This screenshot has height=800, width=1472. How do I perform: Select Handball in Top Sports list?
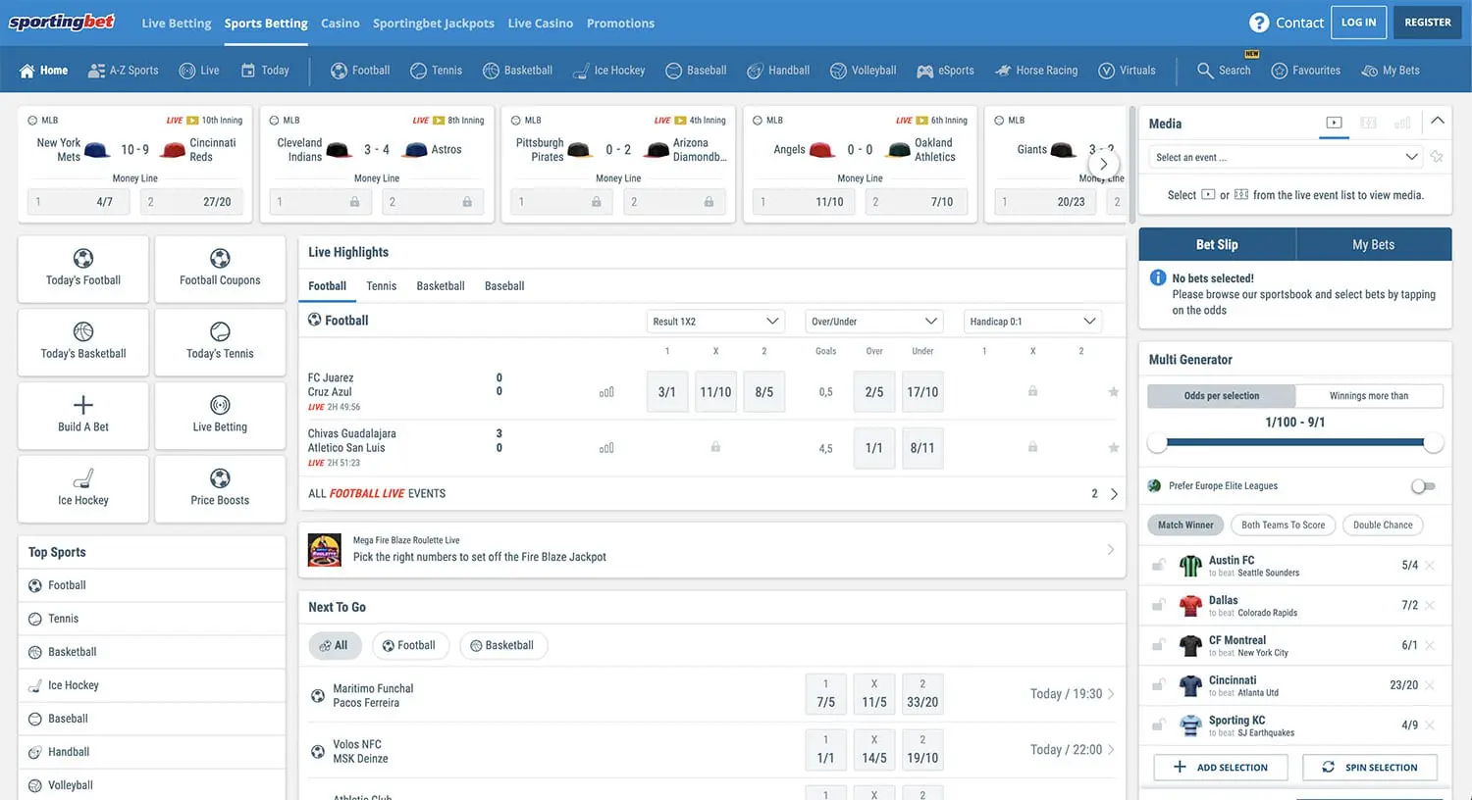click(x=152, y=752)
